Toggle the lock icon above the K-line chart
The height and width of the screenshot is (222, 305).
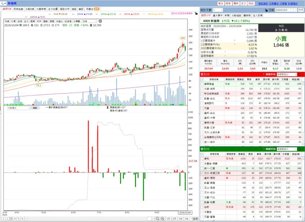196,14
